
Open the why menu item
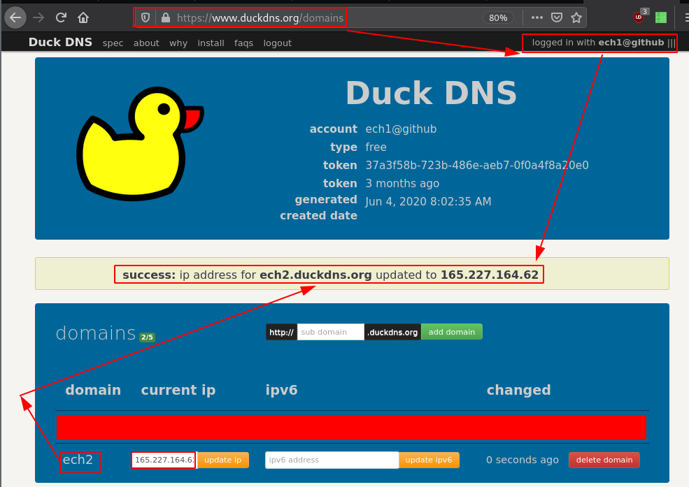point(178,43)
